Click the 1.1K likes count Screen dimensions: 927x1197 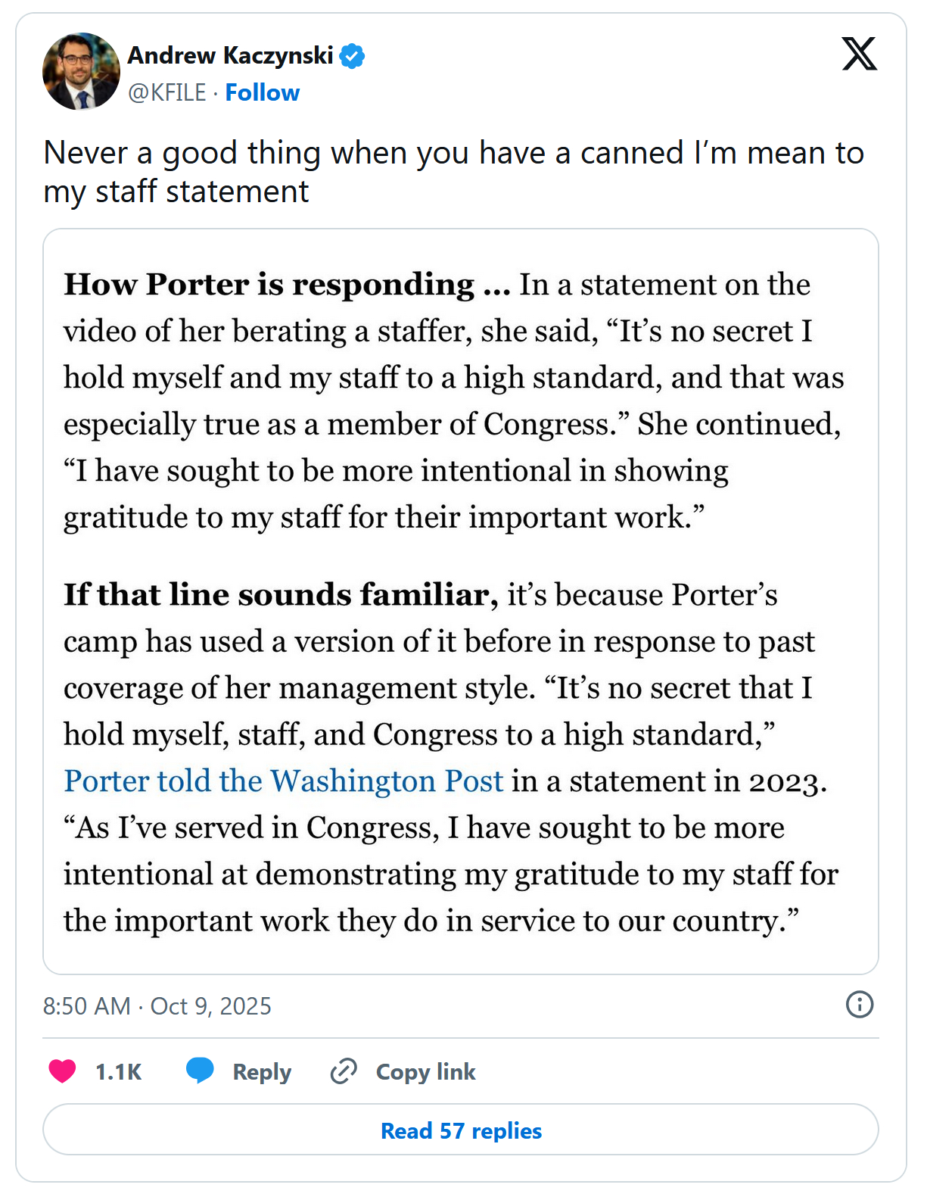point(118,1072)
